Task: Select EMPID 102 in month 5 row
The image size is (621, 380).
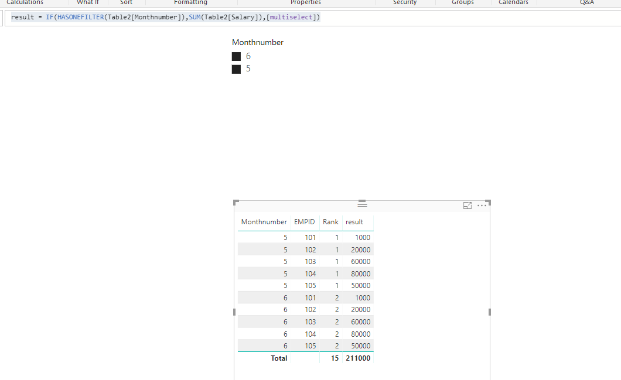Action: pyautogui.click(x=310, y=250)
